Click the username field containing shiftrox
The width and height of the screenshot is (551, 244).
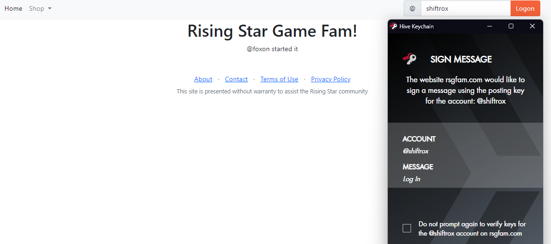465,8
